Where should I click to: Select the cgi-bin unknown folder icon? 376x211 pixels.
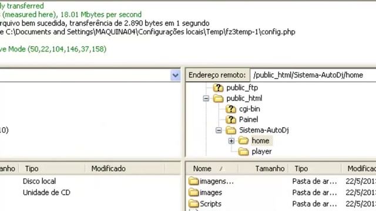pos(231,109)
